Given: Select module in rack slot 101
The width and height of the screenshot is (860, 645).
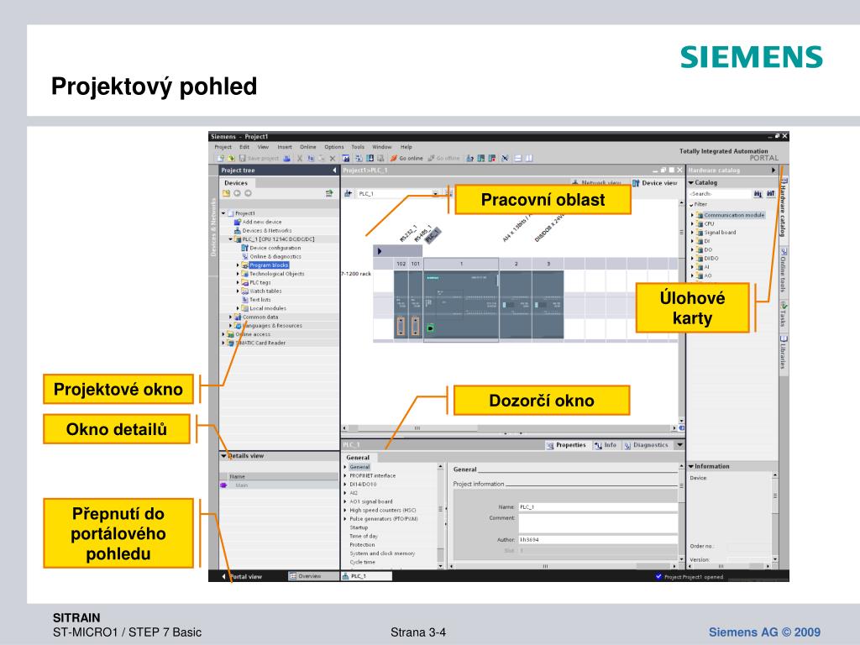Looking at the screenshot, I should click(x=416, y=305).
